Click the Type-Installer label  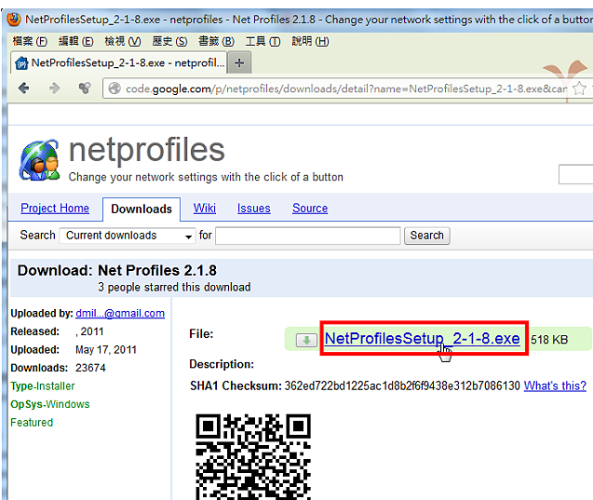click(43, 385)
